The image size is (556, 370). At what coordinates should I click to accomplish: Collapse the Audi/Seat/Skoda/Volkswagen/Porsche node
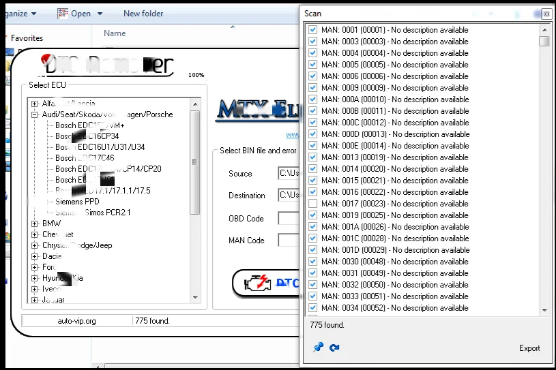(x=34, y=114)
